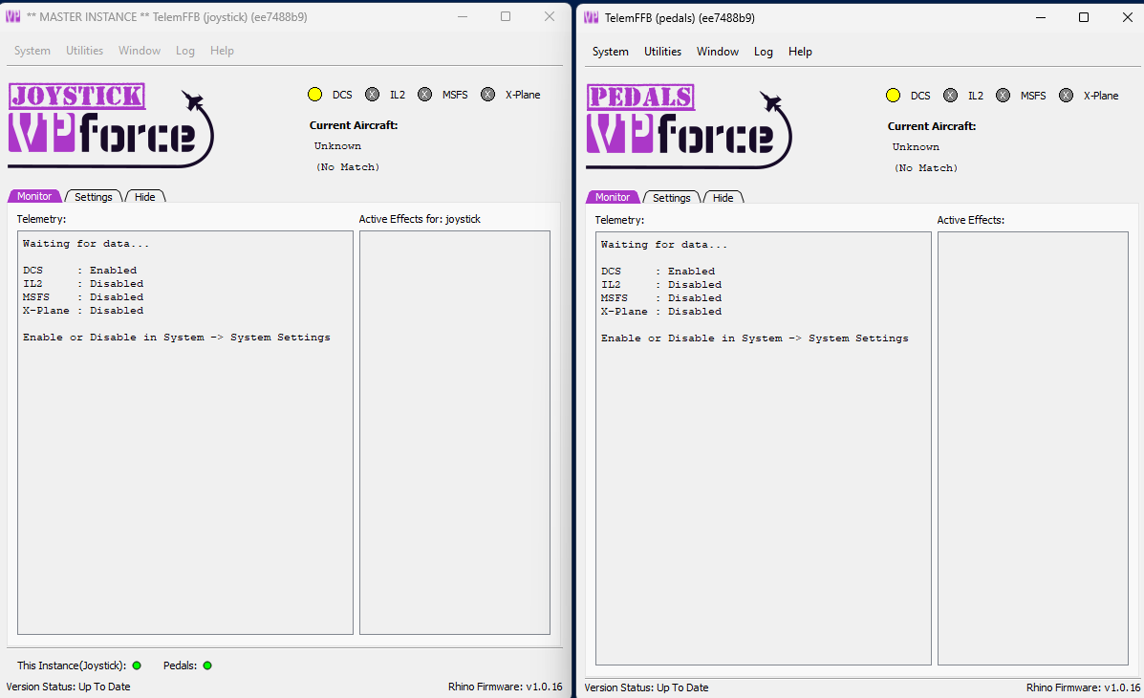Click the PEDALS VPforce logo
This screenshot has height=698, width=1144.
point(689,125)
